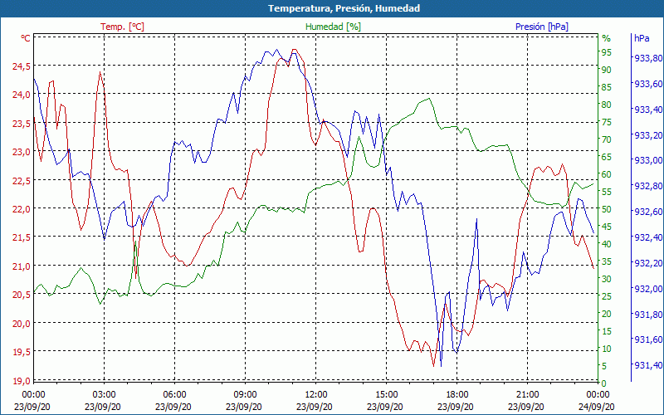
Task: Click the "932,80" pressure axis tick
Action: [648, 186]
